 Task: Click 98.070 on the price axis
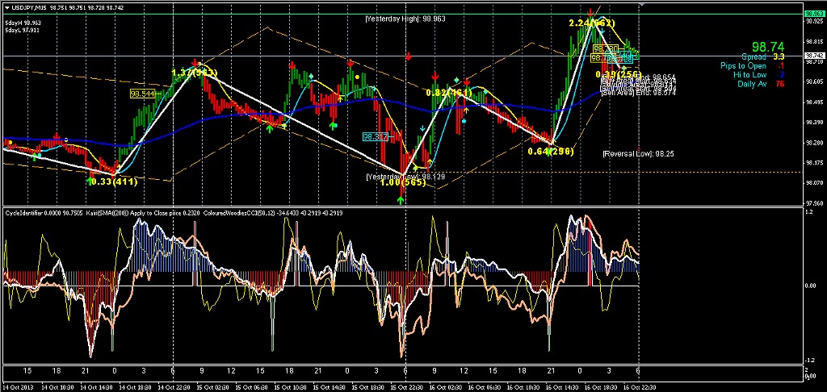click(x=812, y=183)
